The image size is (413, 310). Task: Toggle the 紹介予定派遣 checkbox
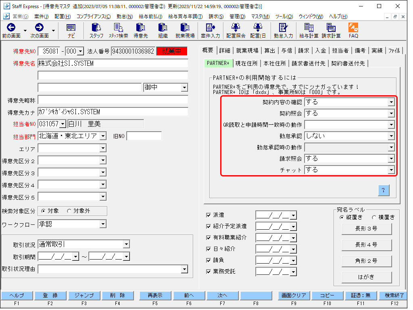point(209,226)
